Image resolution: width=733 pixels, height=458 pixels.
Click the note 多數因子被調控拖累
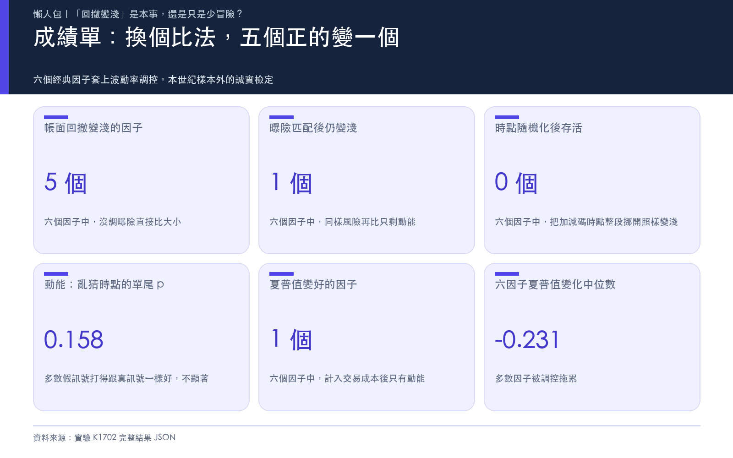click(x=536, y=378)
